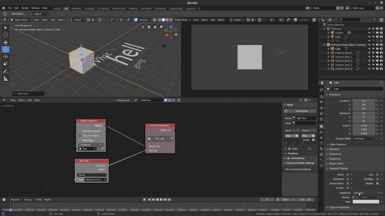Open Keying popover in timeline

[29, 200]
